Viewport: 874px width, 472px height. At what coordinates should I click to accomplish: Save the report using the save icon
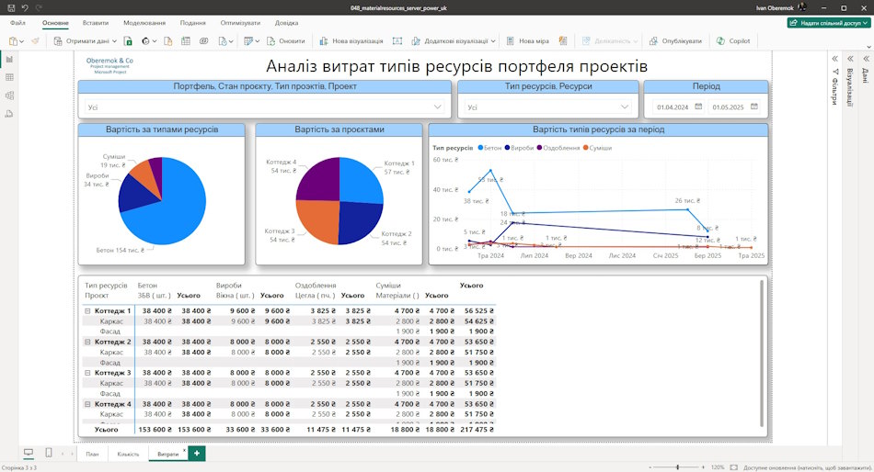click(11, 7)
